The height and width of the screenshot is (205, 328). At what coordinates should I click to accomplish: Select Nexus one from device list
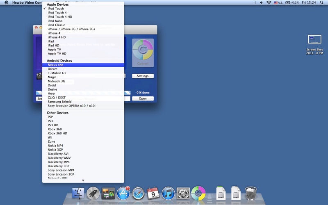tap(55, 65)
